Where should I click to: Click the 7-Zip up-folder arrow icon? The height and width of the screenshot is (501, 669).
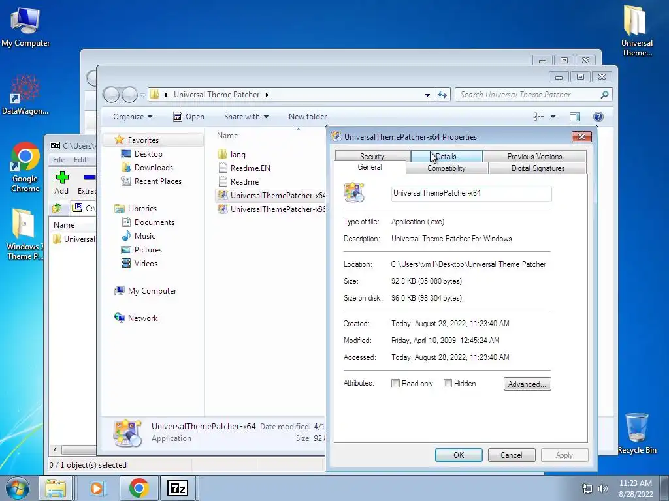click(57, 208)
